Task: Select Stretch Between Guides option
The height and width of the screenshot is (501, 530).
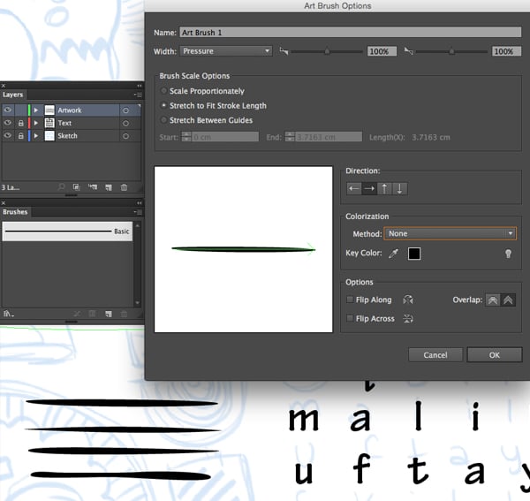Action: [x=163, y=119]
